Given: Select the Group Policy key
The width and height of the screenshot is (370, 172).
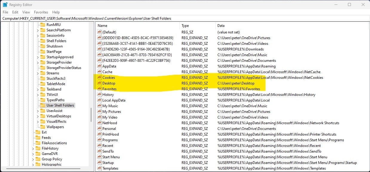Looking at the screenshot, I should coord(52,159).
